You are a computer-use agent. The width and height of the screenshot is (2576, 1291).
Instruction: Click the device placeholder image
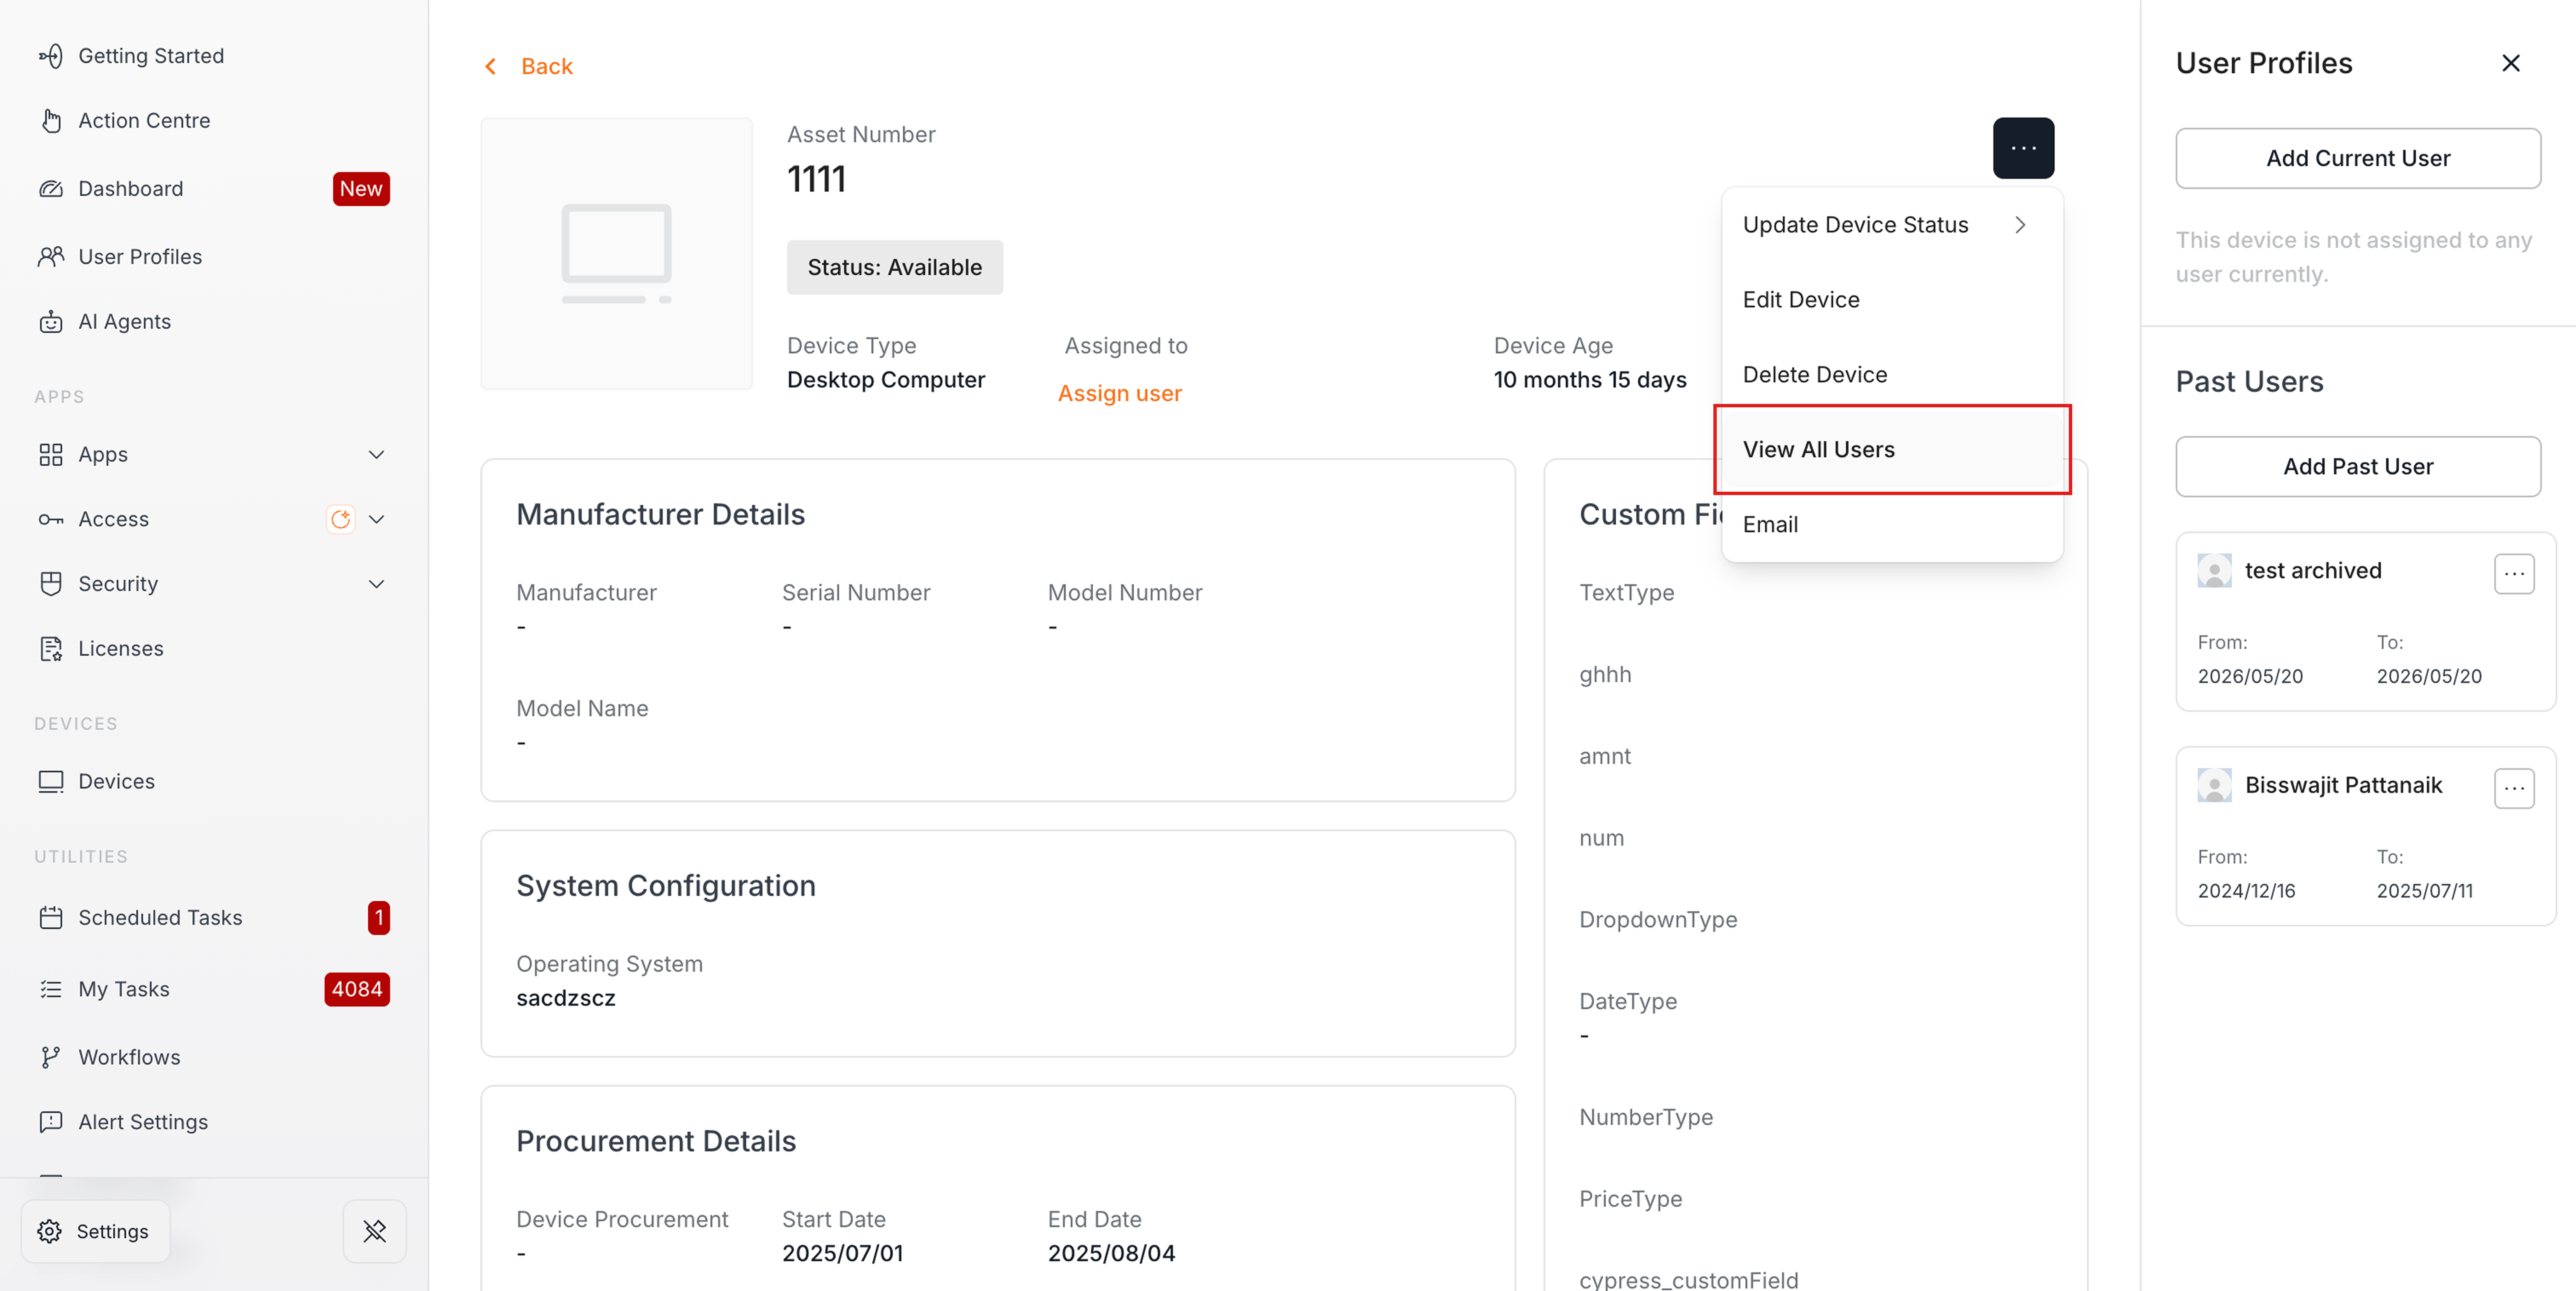pyautogui.click(x=616, y=254)
